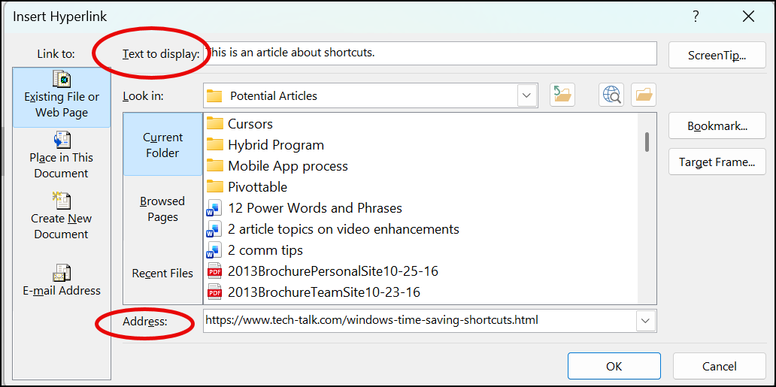Select 2013BrochureTeamSite10-23-16 file name
Image resolution: width=776 pixels, height=387 pixels.
(x=324, y=292)
